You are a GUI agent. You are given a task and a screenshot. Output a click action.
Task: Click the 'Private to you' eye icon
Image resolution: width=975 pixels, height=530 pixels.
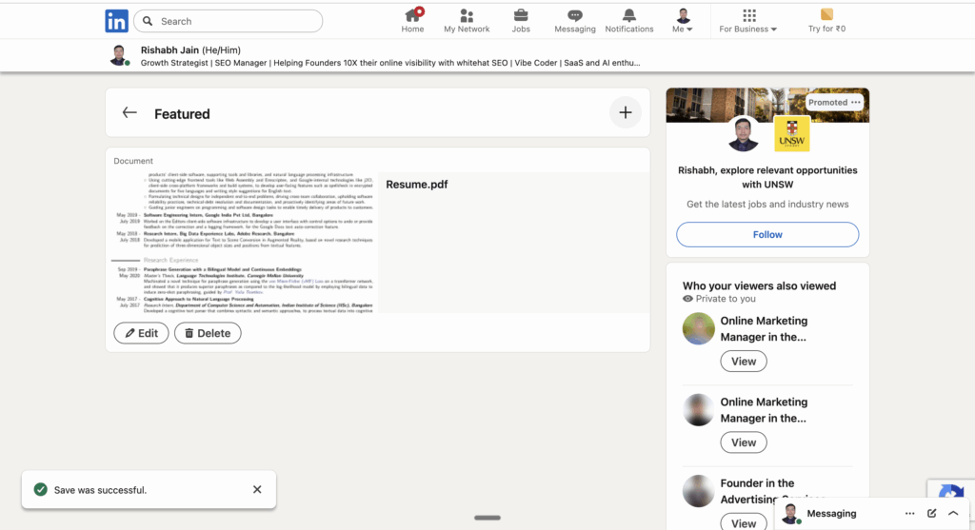(x=687, y=299)
